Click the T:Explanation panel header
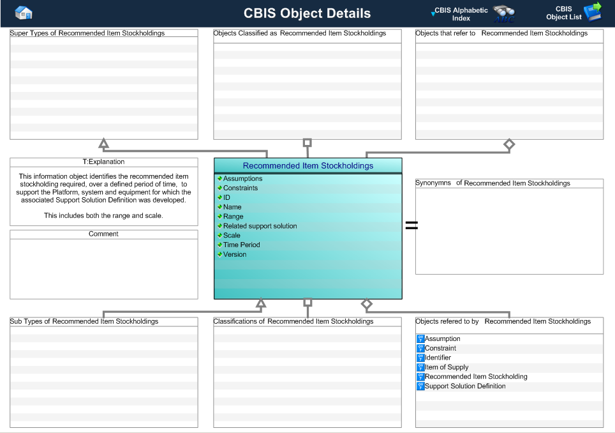 [103, 162]
